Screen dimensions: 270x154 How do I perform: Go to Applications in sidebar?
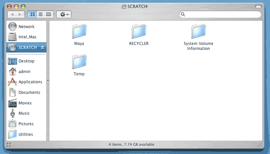pos(30,82)
